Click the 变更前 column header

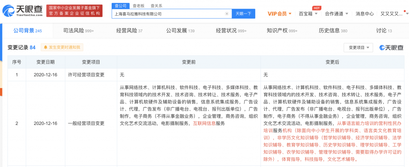[189, 62]
